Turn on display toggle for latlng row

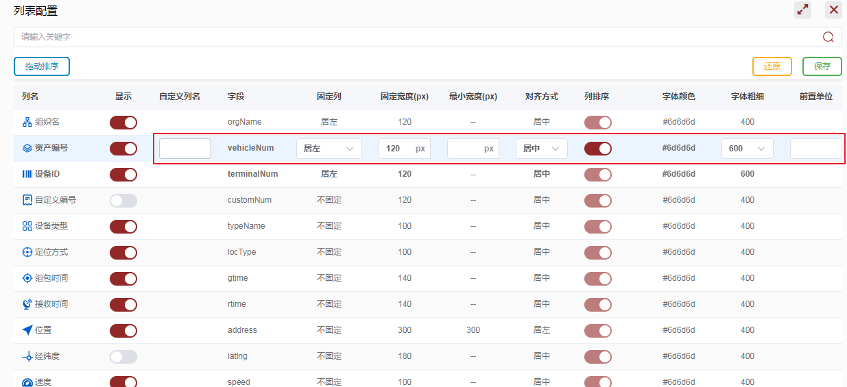(123, 357)
